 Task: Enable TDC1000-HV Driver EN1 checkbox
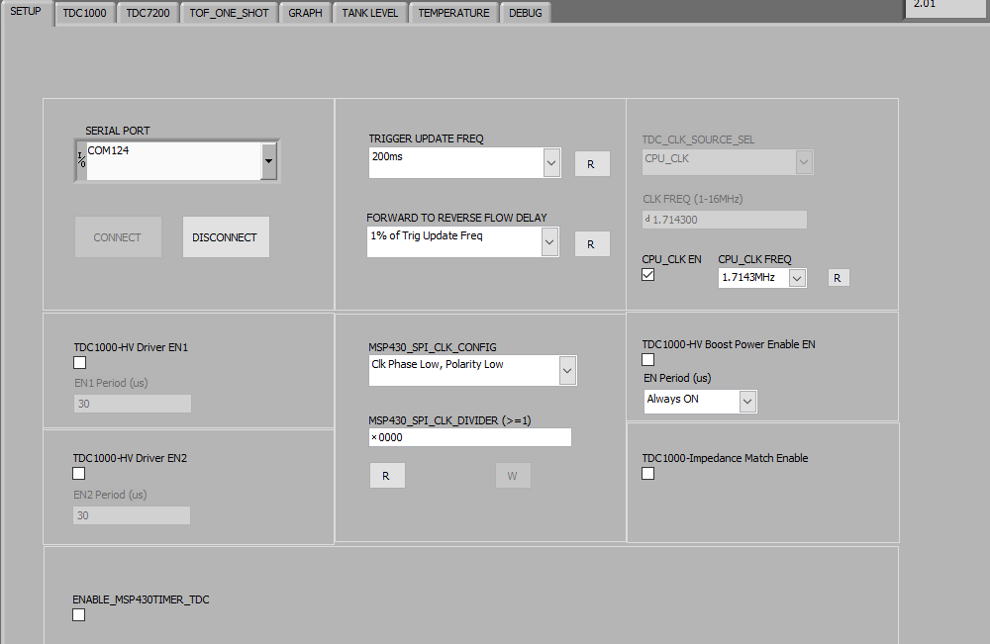click(79, 363)
